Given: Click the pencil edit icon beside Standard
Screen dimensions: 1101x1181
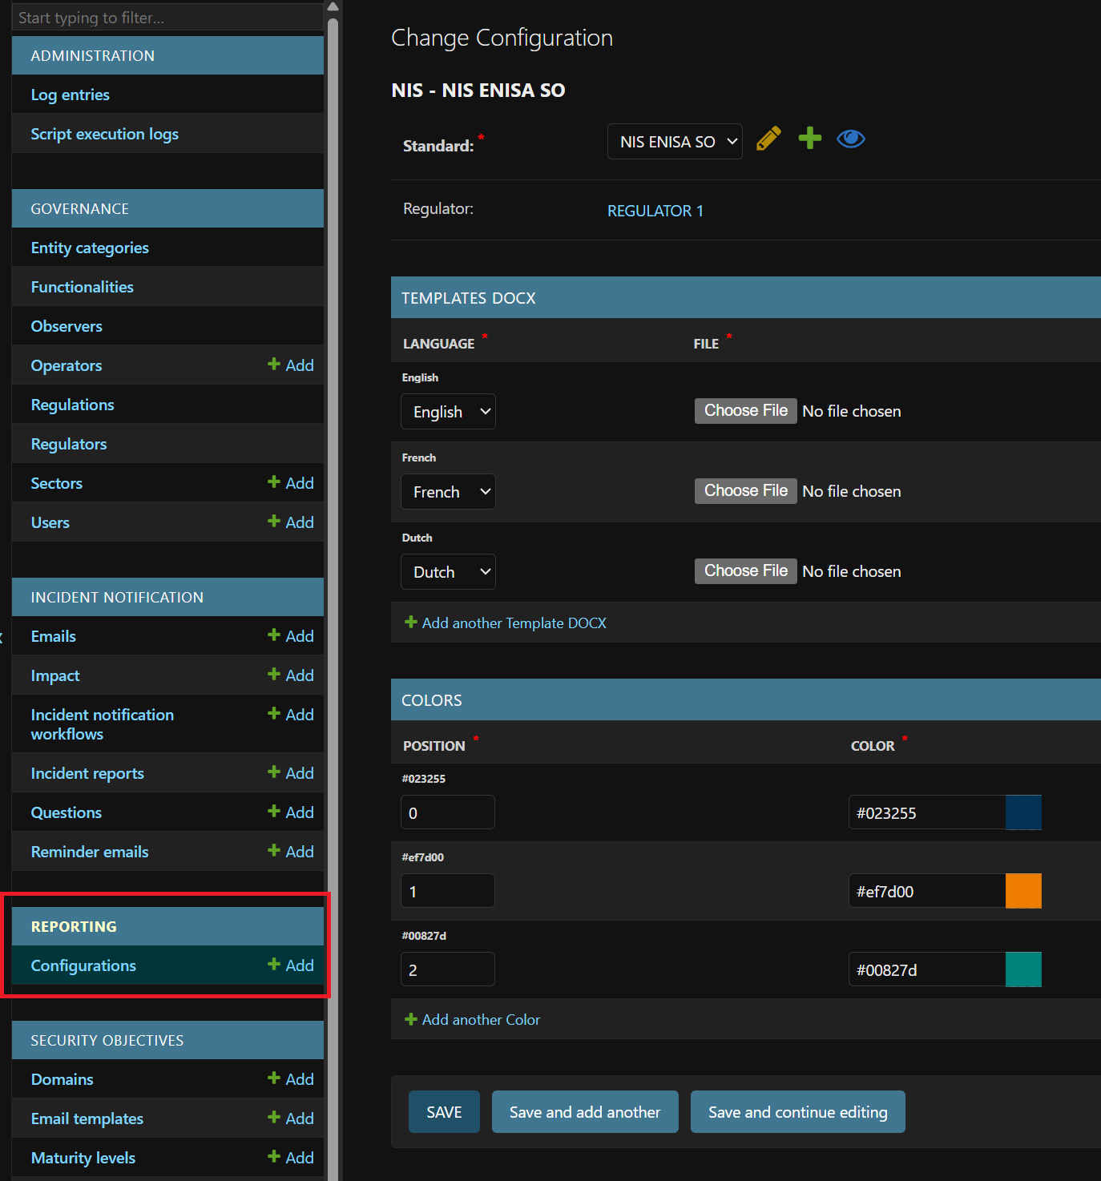Looking at the screenshot, I should point(768,139).
